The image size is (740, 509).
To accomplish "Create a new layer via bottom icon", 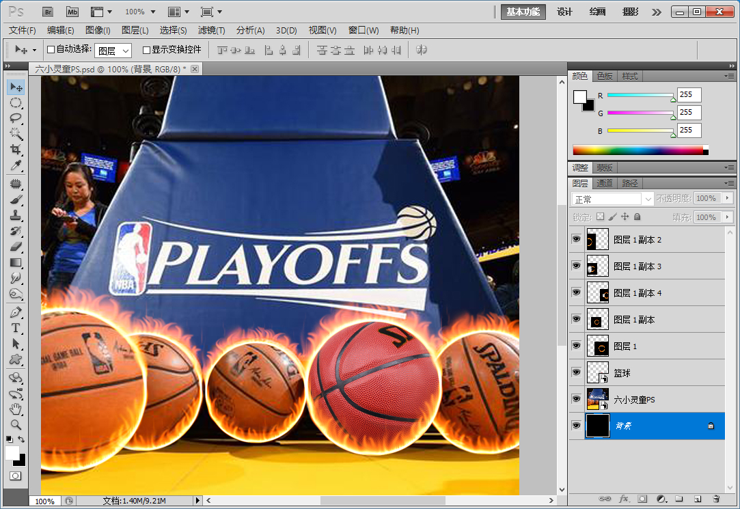I will [x=698, y=499].
